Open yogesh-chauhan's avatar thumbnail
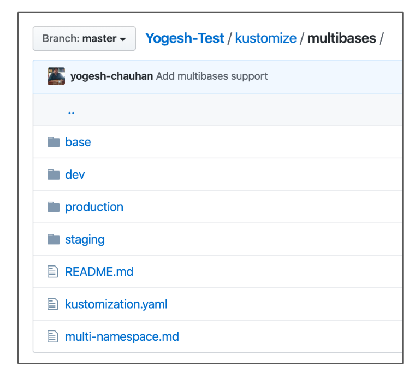 coord(56,76)
